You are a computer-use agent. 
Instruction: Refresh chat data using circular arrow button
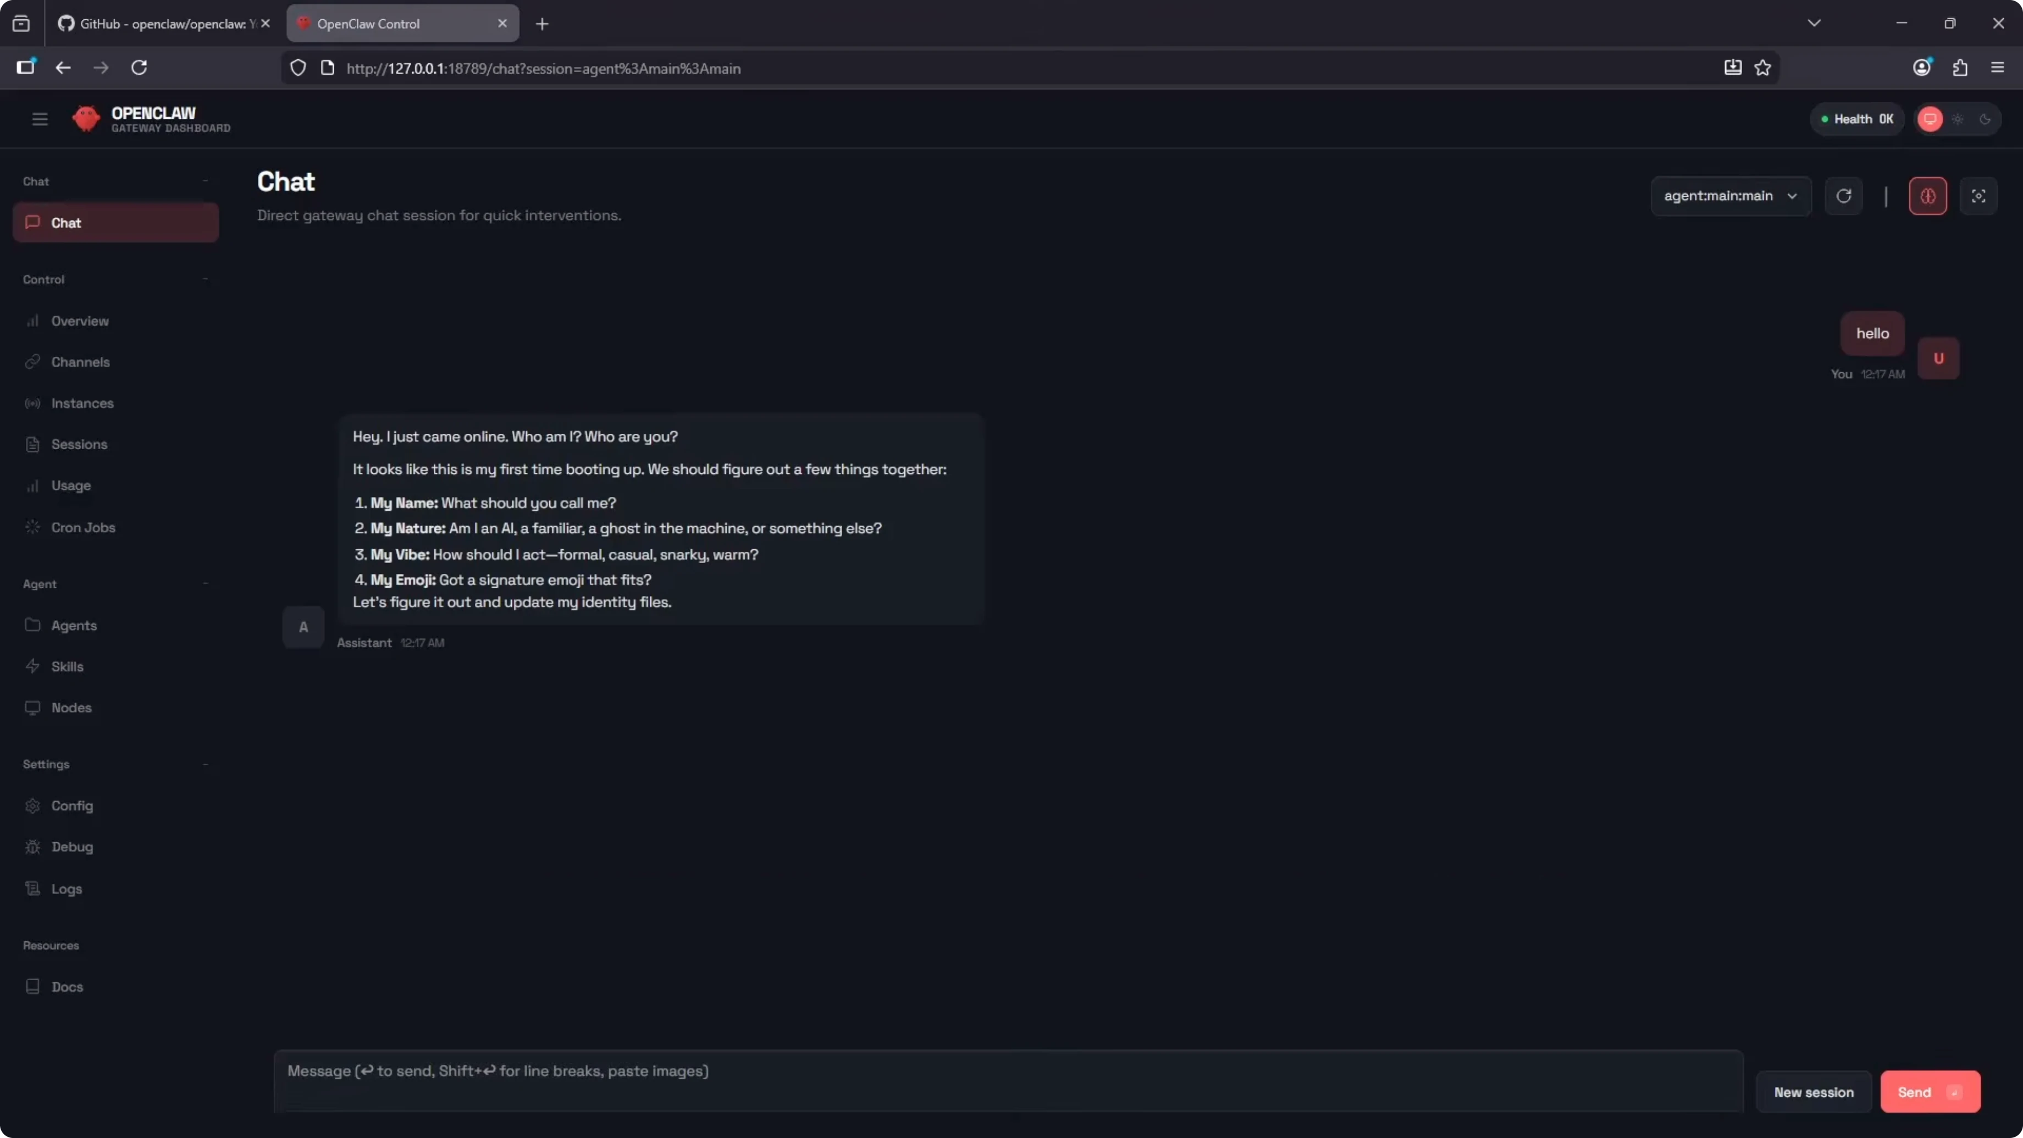tap(1843, 196)
